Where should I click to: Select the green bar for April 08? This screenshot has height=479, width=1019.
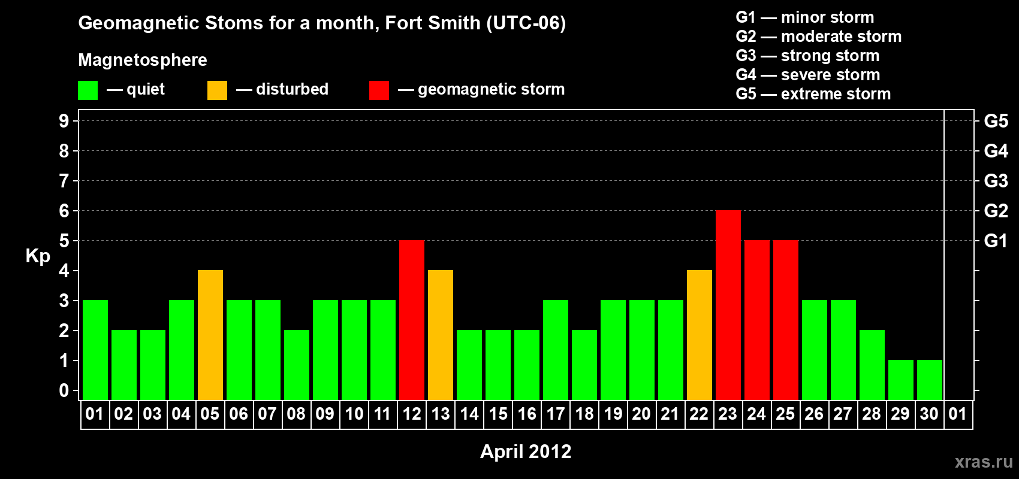[297, 365]
